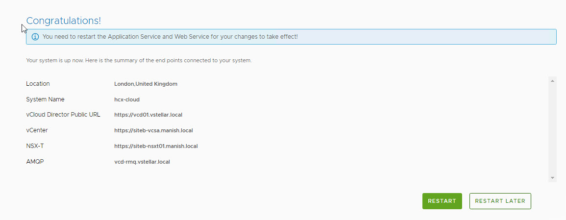Click the info icon in the alert banner
This screenshot has width=566, height=220.
click(x=35, y=37)
